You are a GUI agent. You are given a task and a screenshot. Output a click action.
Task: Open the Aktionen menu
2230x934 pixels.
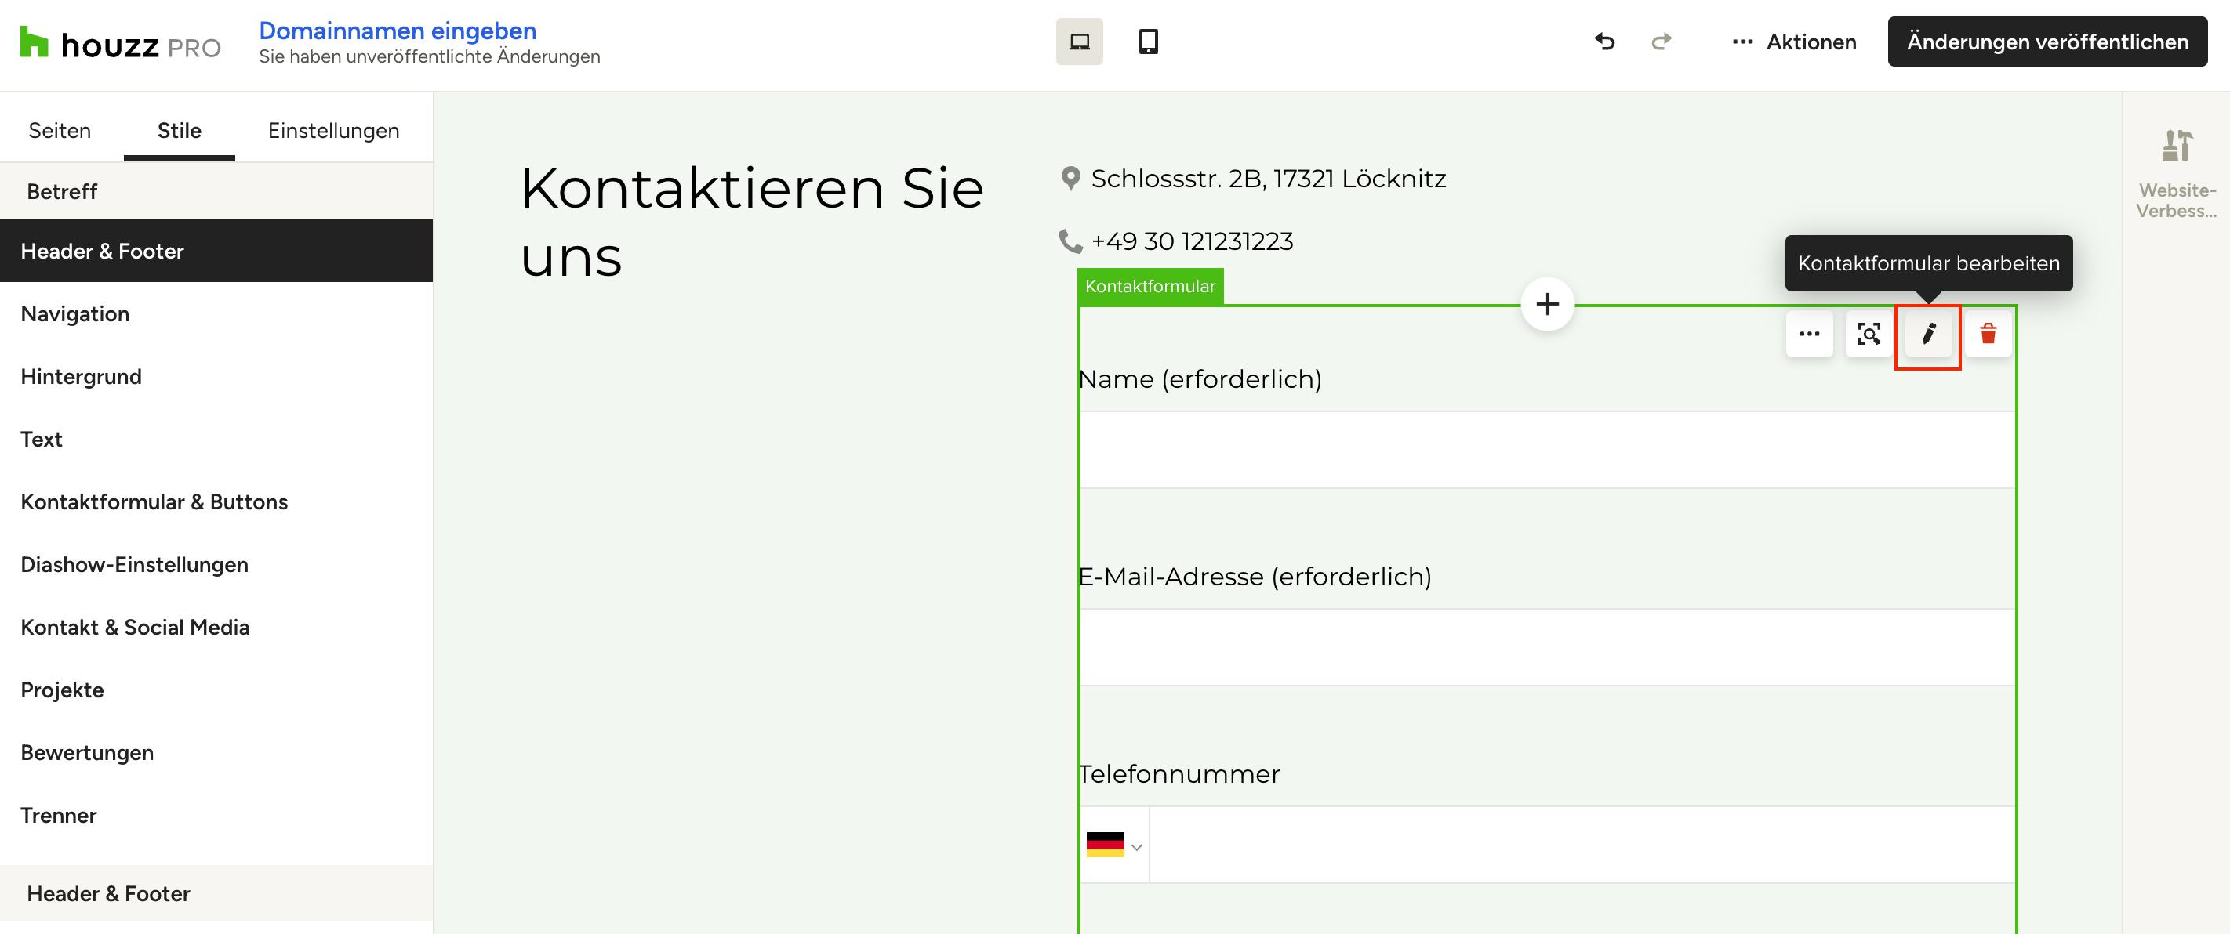(1794, 42)
